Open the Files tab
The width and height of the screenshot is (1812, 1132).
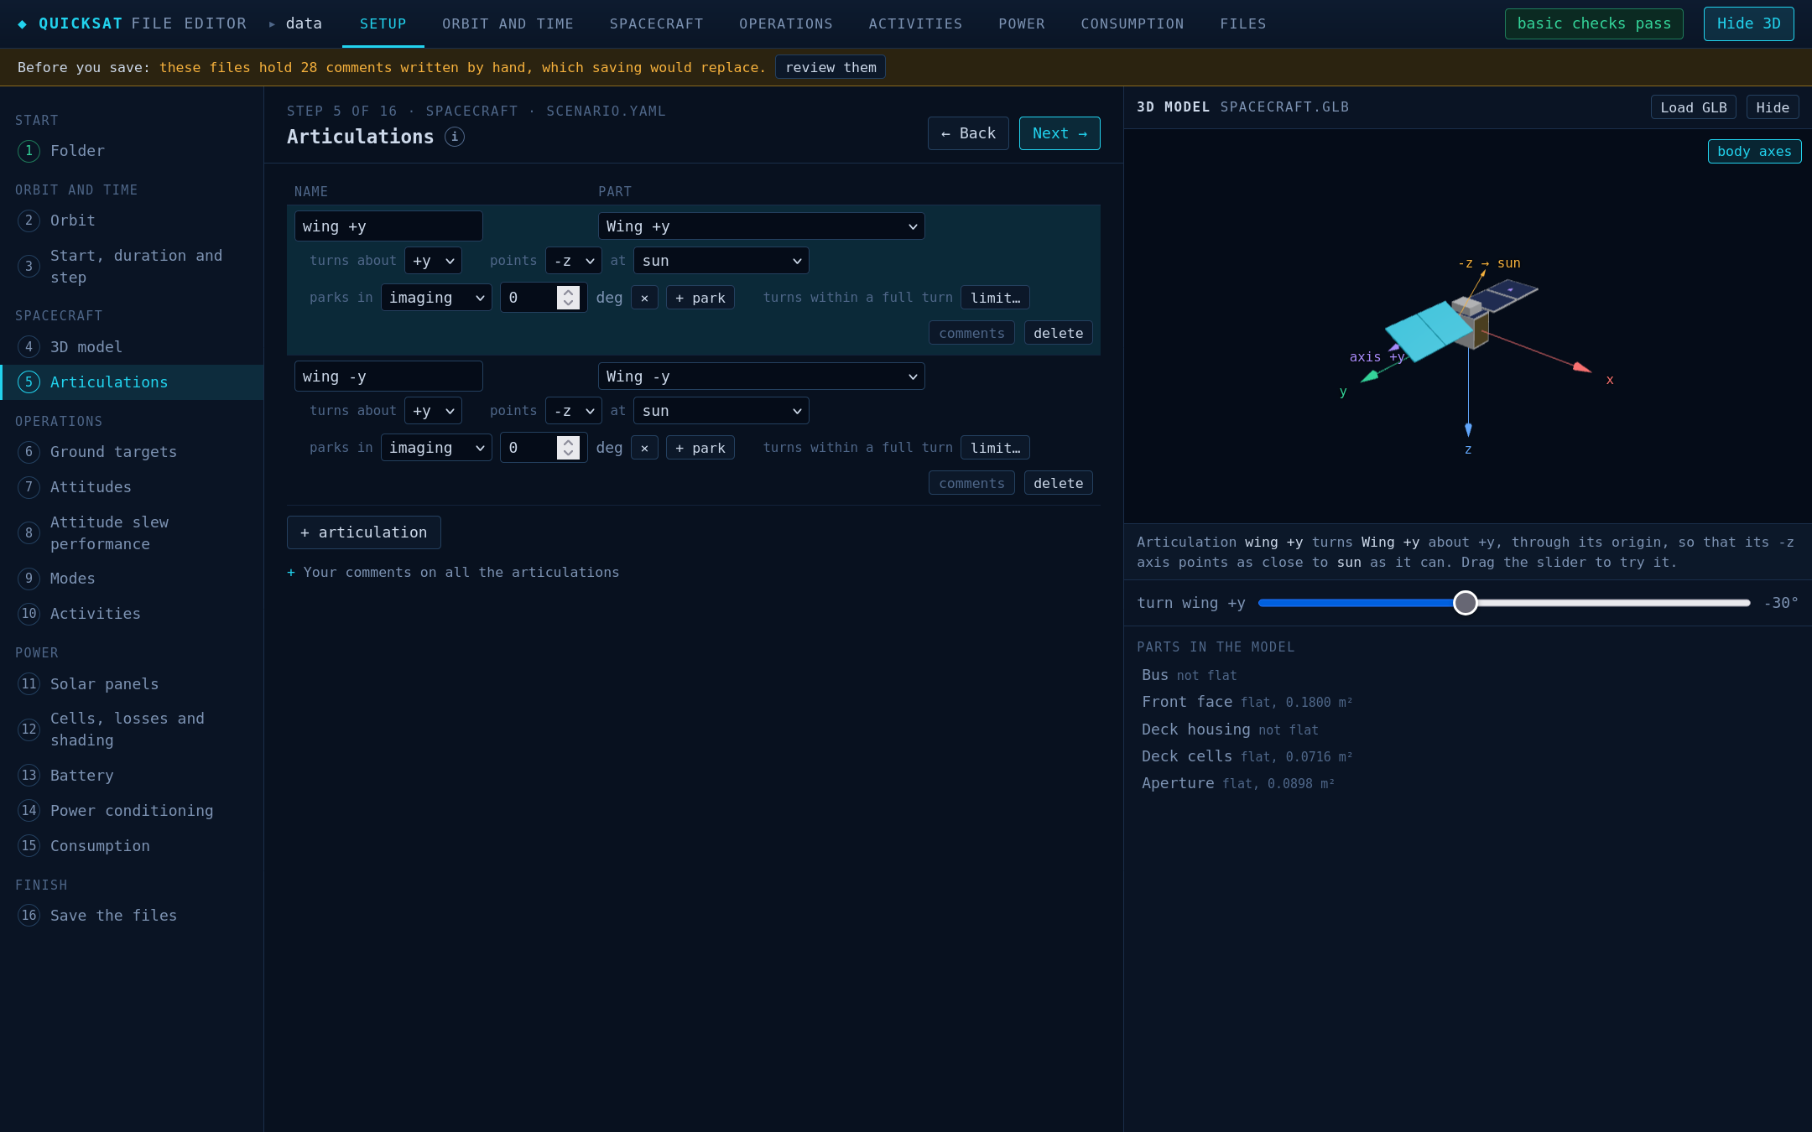pyautogui.click(x=1242, y=23)
